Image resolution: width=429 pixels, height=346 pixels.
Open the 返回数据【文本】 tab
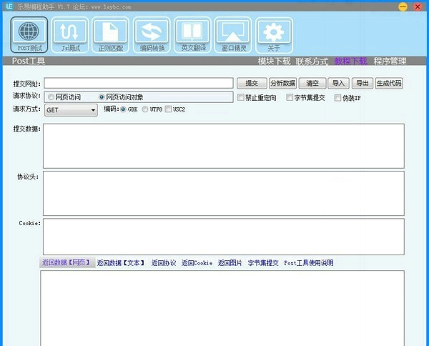point(120,263)
